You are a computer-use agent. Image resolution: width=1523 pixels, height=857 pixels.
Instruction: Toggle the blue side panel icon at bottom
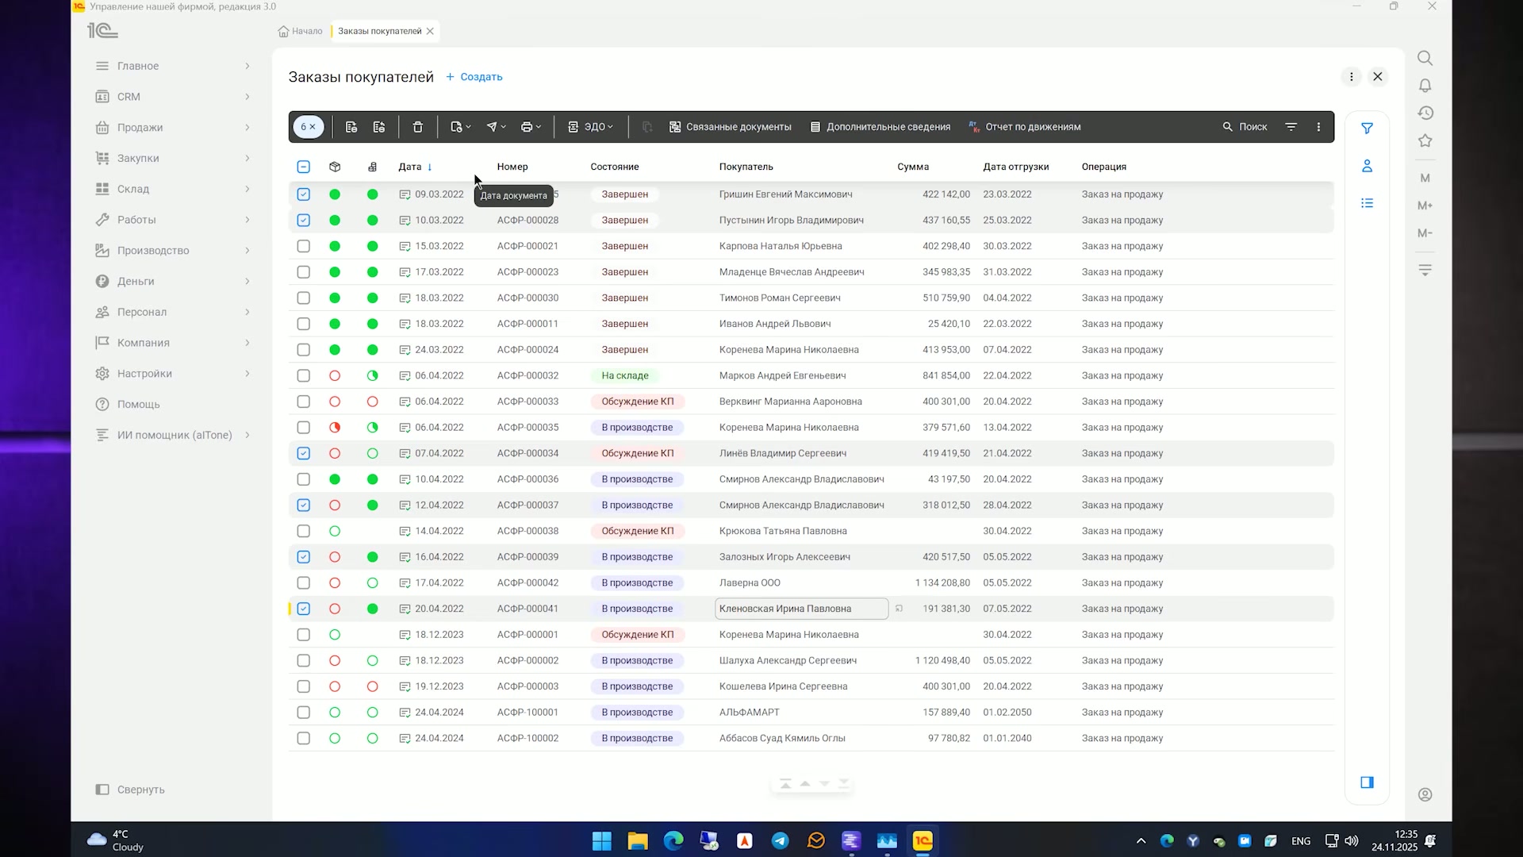point(1367,782)
